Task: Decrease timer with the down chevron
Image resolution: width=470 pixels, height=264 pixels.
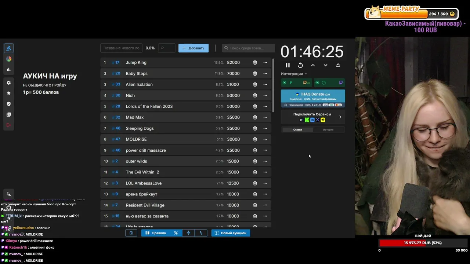Action: coord(325,65)
